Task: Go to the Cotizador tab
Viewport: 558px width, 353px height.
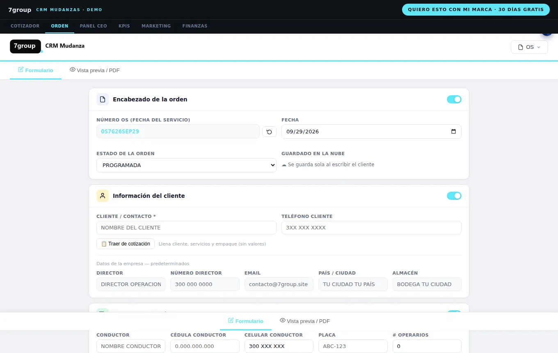Action: pos(25,26)
